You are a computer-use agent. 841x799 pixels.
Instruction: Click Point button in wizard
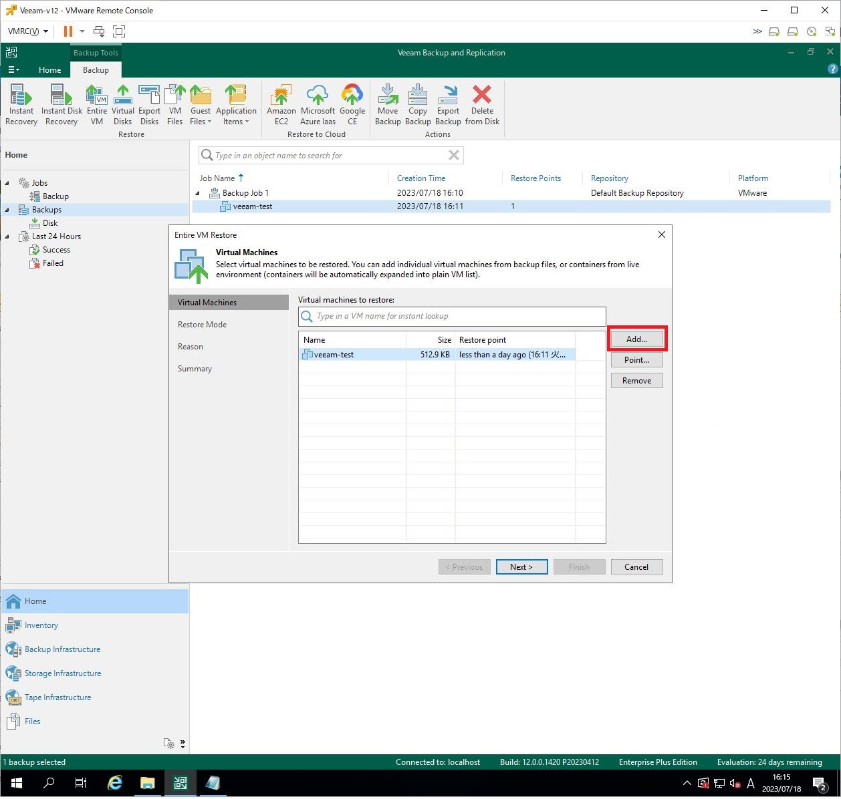(636, 359)
